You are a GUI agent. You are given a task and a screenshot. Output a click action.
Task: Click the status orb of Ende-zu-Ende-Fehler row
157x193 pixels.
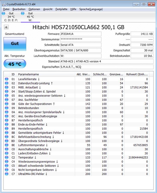click(x=7, y=124)
